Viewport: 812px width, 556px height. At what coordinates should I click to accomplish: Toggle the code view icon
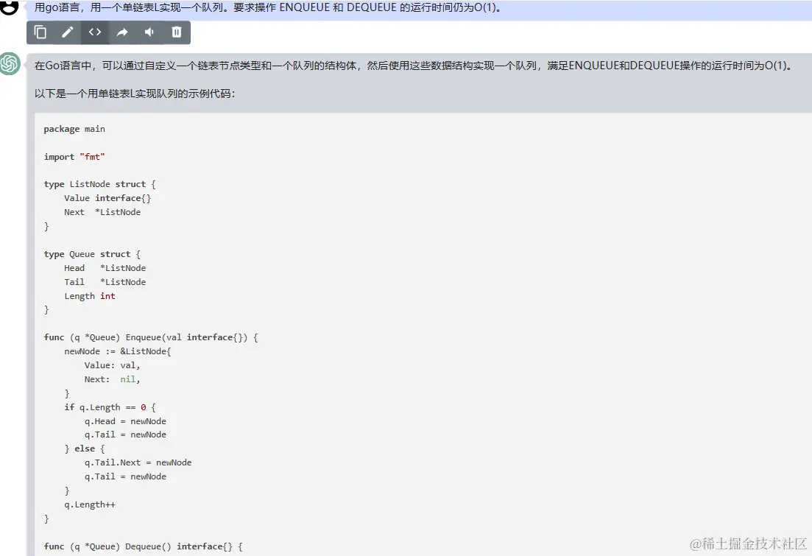click(95, 32)
